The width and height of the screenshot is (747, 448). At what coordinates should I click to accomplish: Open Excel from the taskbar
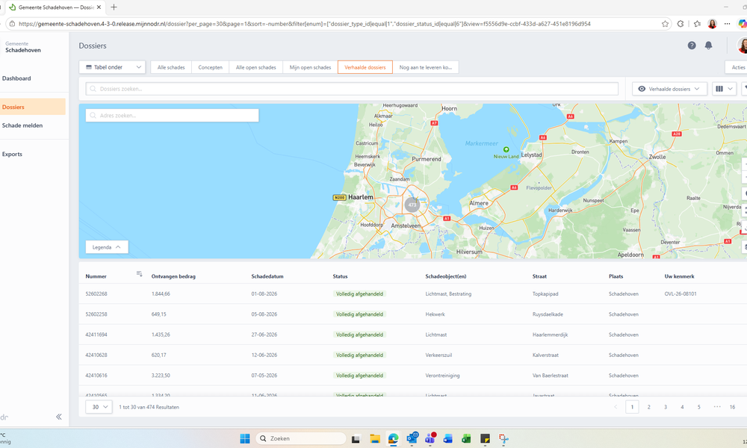tap(466, 439)
